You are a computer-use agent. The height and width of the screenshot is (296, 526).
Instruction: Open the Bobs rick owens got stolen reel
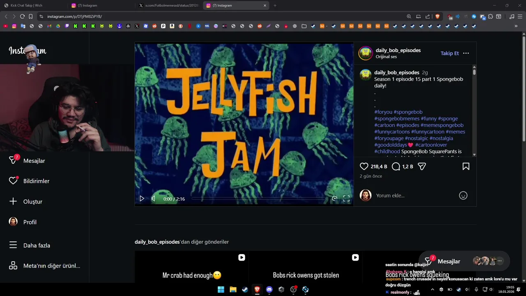click(x=306, y=267)
